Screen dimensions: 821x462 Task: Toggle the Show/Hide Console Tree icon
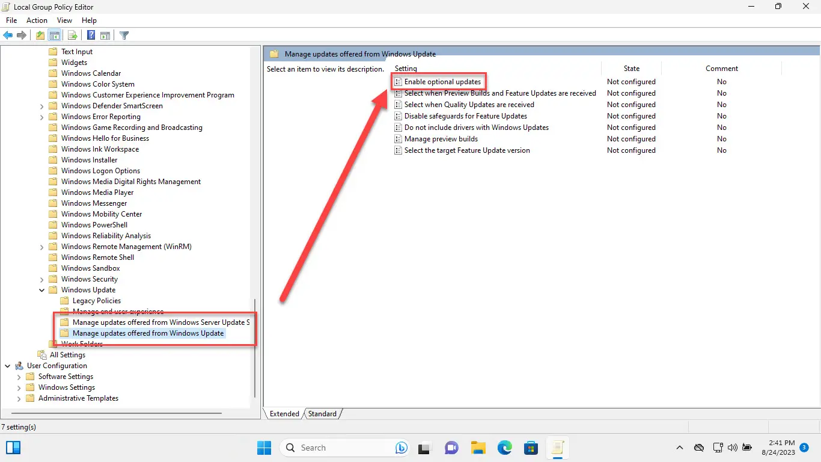(55, 35)
